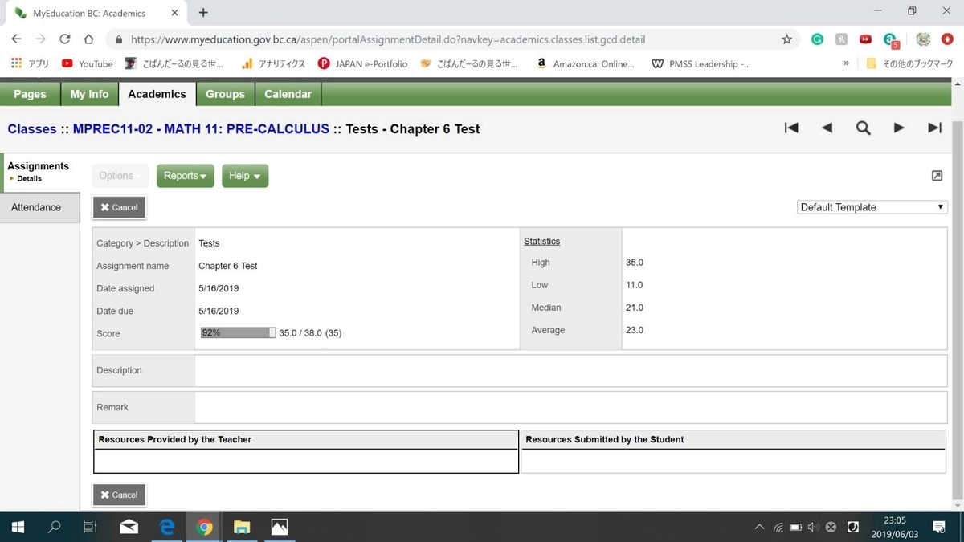
Task: Open the record search magnifier
Action: tap(863, 128)
